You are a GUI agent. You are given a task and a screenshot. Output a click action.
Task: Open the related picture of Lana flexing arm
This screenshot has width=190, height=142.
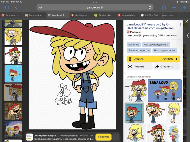(155, 113)
